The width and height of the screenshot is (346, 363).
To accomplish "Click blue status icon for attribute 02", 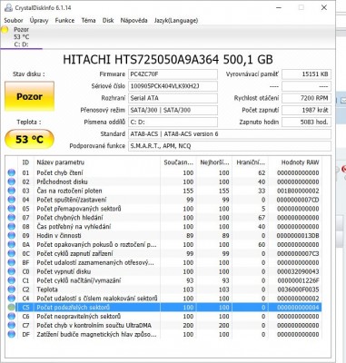I will coord(12,181).
